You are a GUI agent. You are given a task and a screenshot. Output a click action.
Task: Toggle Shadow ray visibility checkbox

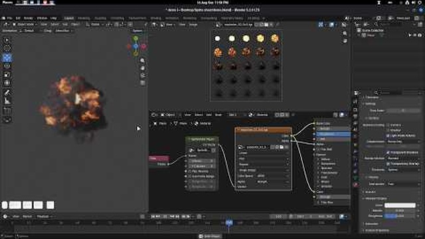pyautogui.click(x=388, y=130)
